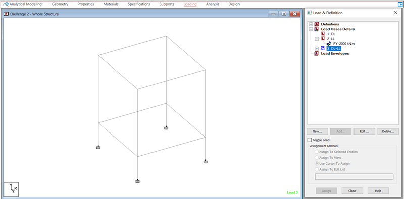Click the Delete... button
This screenshot has height=199, width=404.
point(388,131)
